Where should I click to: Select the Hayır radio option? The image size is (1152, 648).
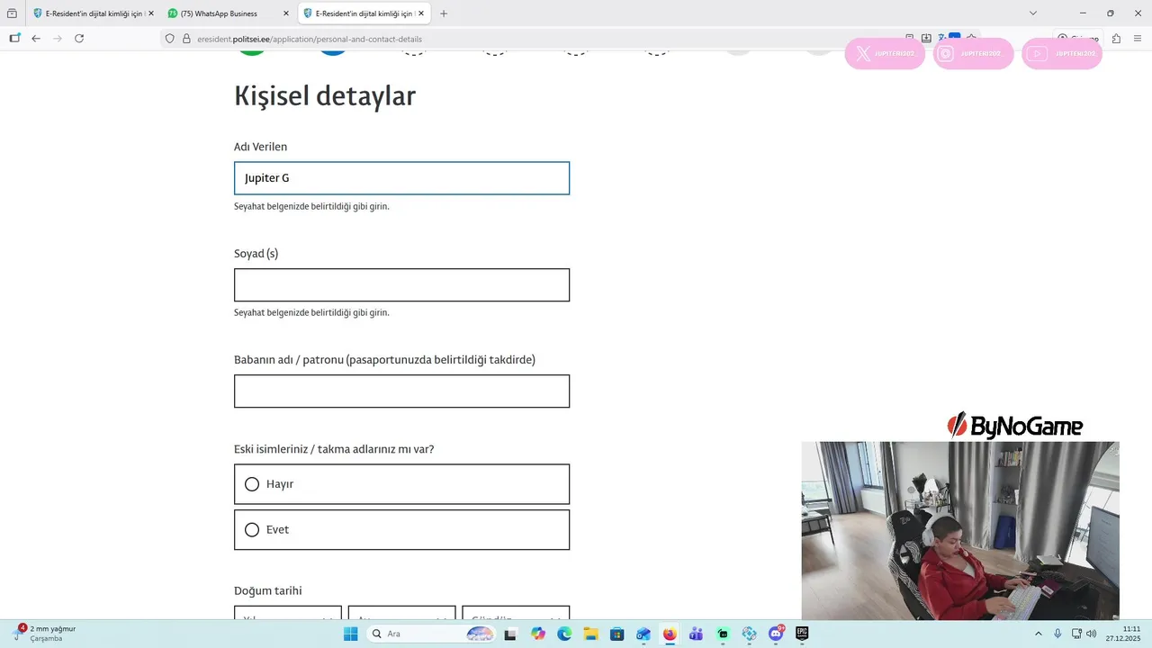[x=401, y=484]
